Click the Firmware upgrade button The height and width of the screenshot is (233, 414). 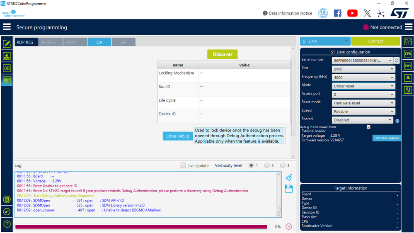[x=387, y=138]
